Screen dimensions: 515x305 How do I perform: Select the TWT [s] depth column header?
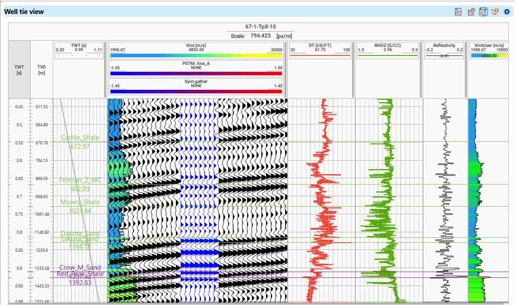coord(19,69)
